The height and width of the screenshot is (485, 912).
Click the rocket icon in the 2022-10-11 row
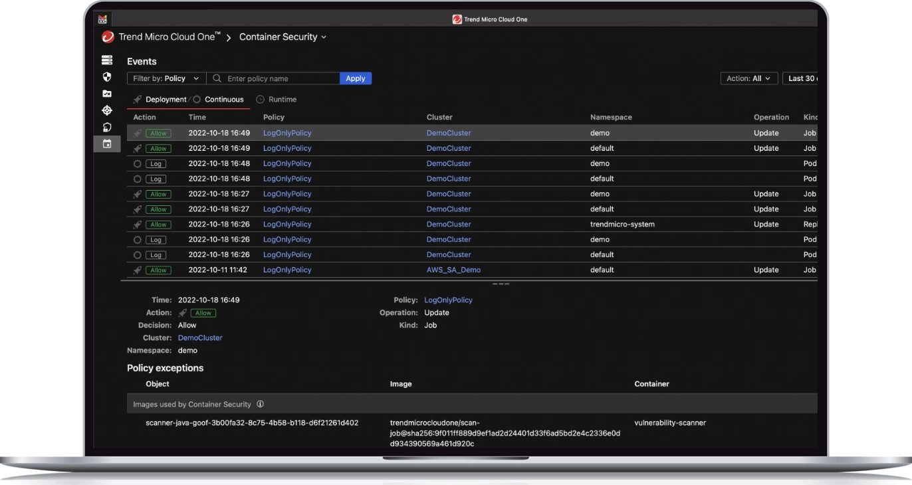(138, 270)
